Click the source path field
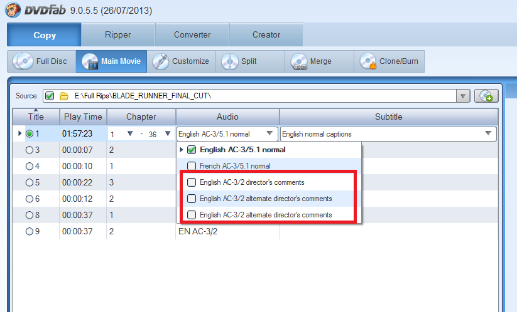This screenshot has height=312, width=517. pyautogui.click(x=249, y=96)
